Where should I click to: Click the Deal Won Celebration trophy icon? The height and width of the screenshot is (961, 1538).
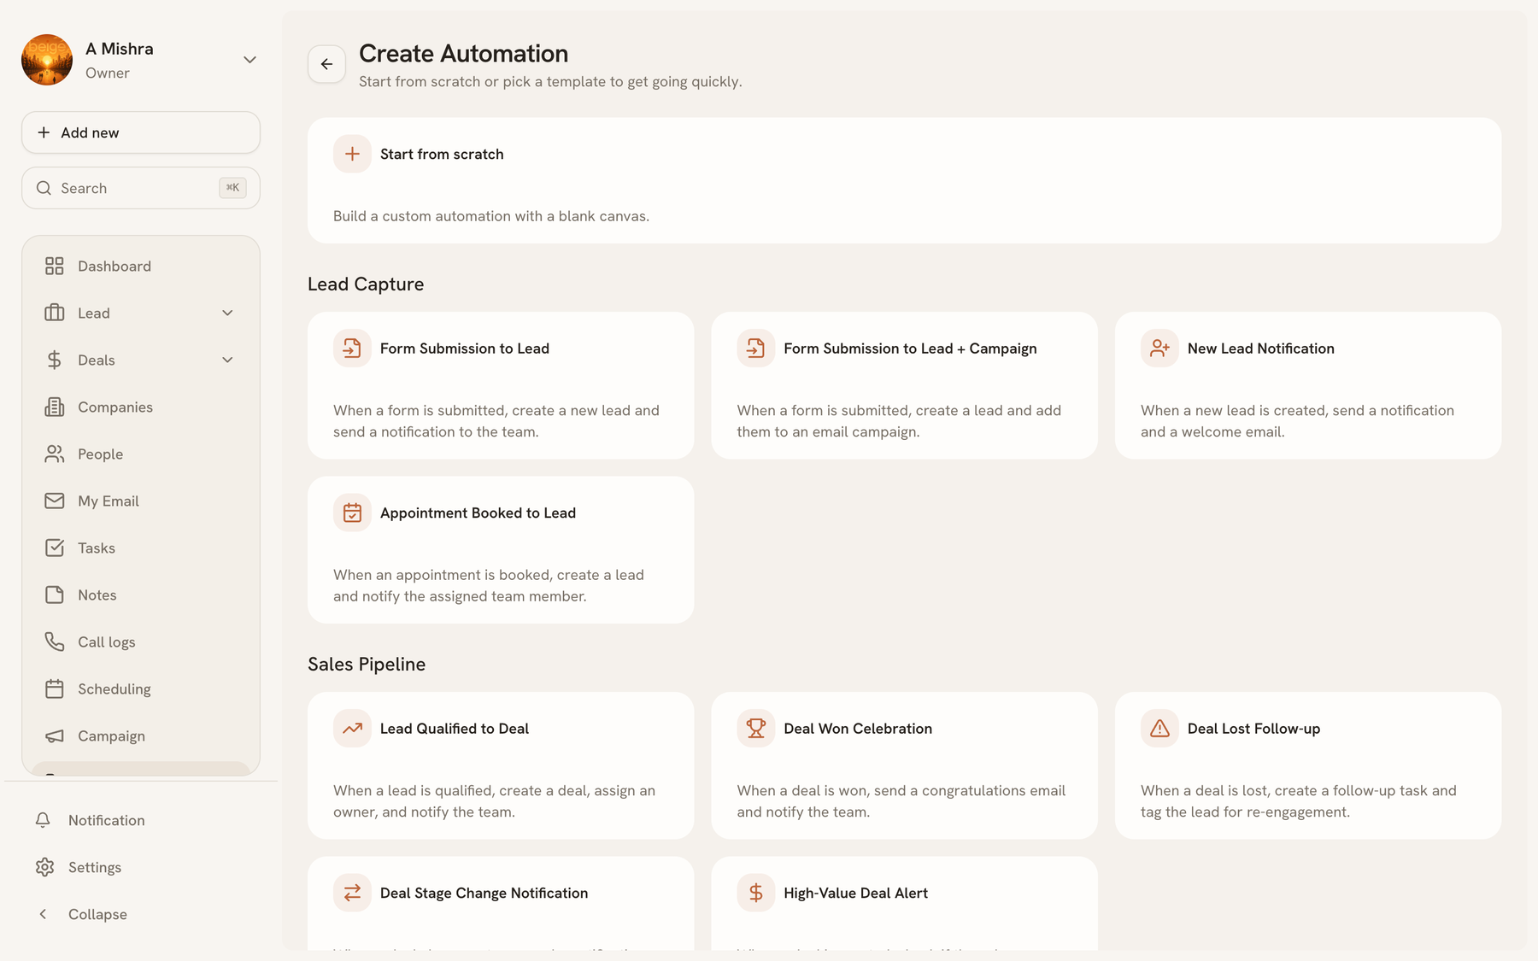coord(755,728)
